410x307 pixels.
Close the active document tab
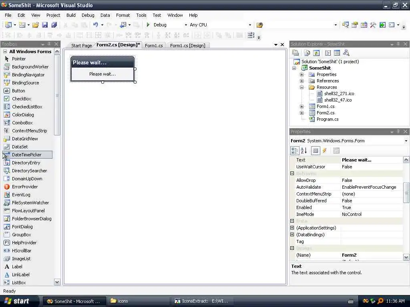[x=282, y=45]
